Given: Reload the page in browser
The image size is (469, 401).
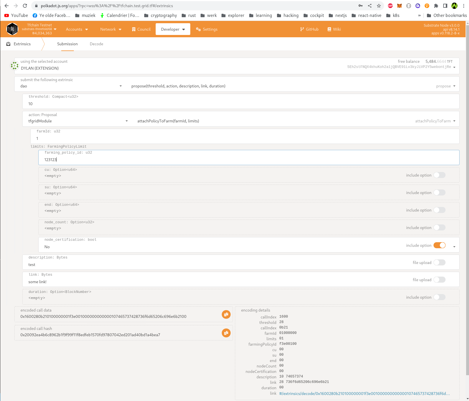Looking at the screenshot, I should 25,6.
